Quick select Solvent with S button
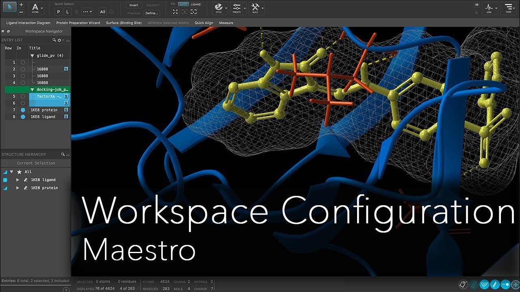 pos(76,12)
